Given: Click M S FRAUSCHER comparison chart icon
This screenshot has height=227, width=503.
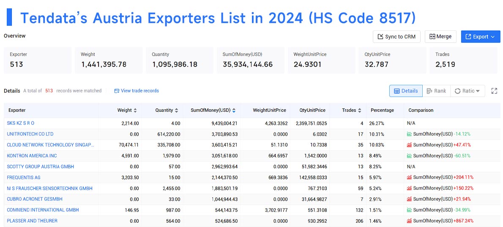Looking at the screenshot, I should click(409, 188).
